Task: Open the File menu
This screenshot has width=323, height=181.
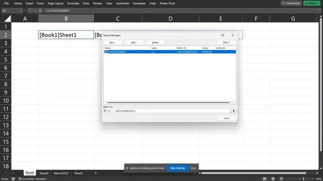Action: (x=7, y=4)
